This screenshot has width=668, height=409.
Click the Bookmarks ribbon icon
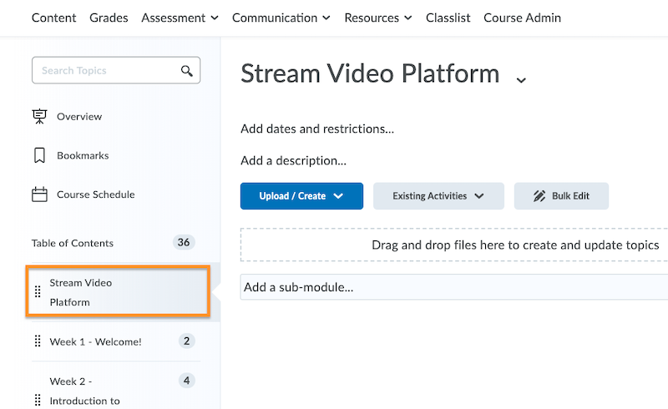pyautogui.click(x=39, y=156)
